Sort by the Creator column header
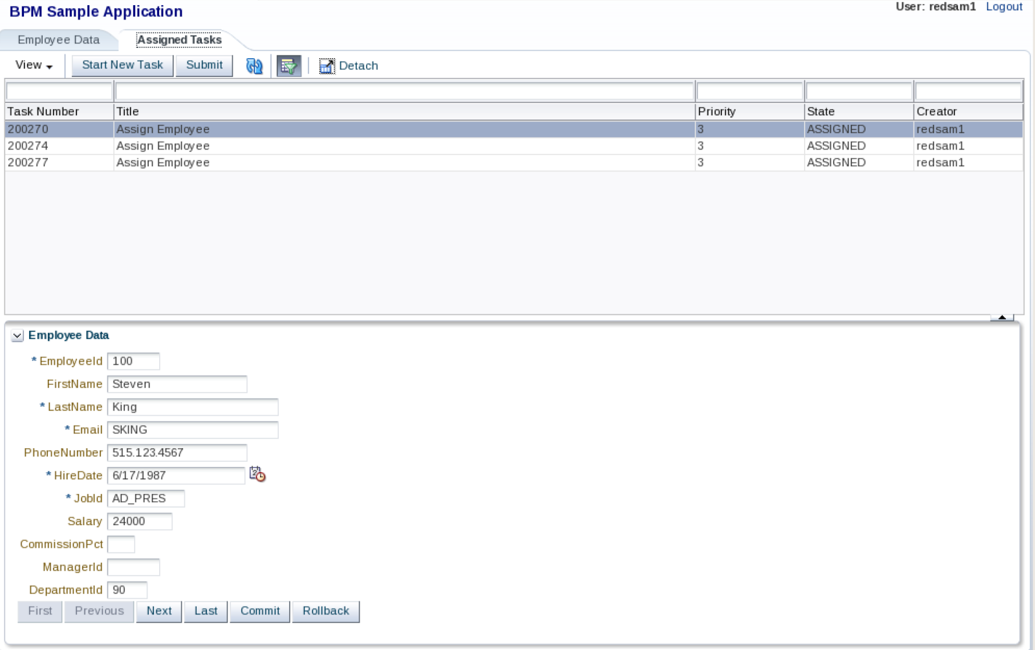Image resolution: width=1035 pixels, height=650 pixels. click(969, 112)
